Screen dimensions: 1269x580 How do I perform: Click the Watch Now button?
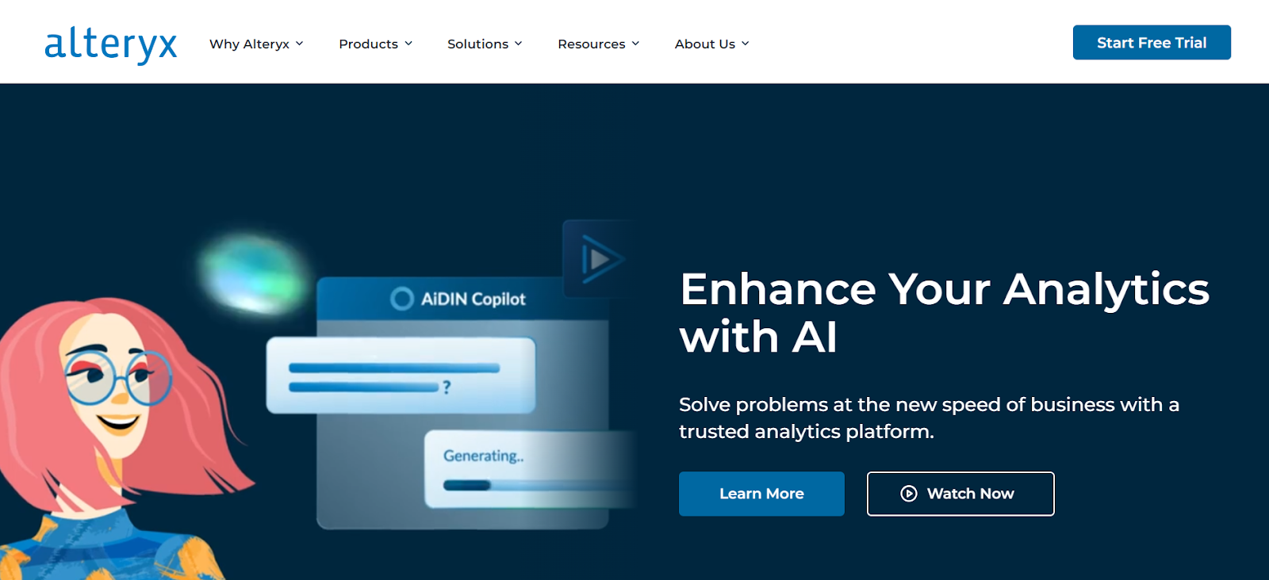tap(960, 494)
